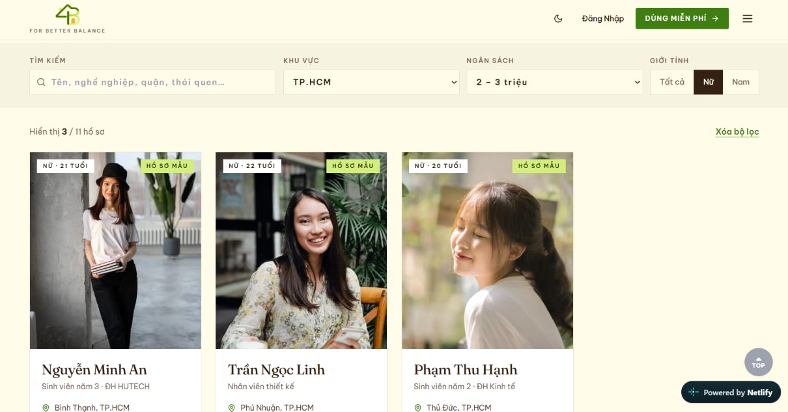Click the search magnifier icon
788x412 pixels.
(41, 82)
